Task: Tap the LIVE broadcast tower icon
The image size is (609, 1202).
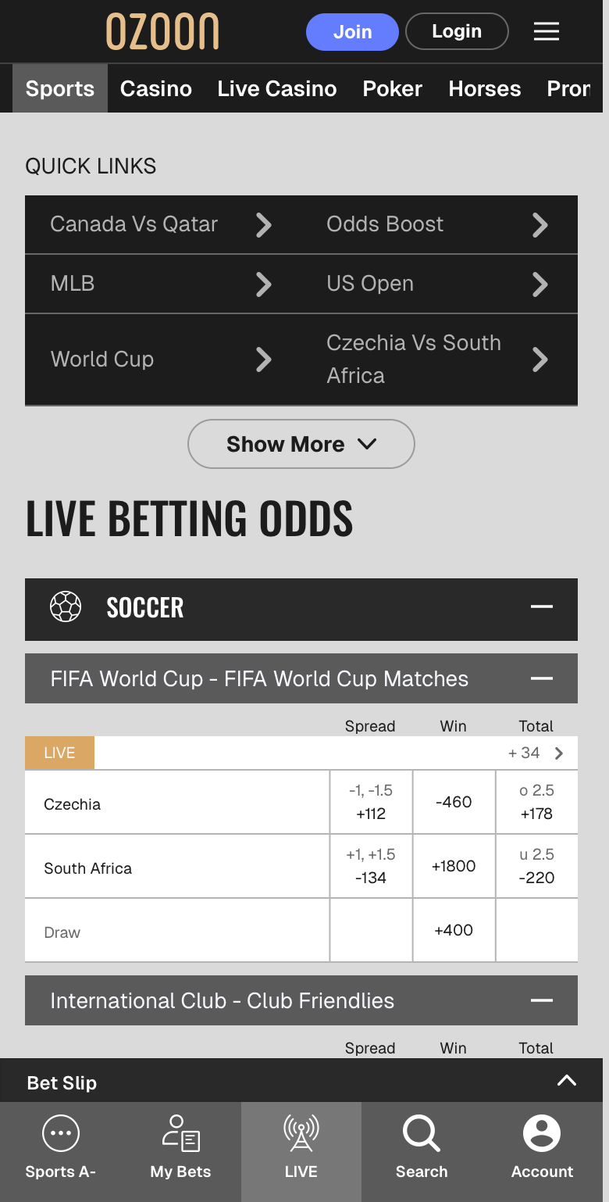Action: [301, 1132]
